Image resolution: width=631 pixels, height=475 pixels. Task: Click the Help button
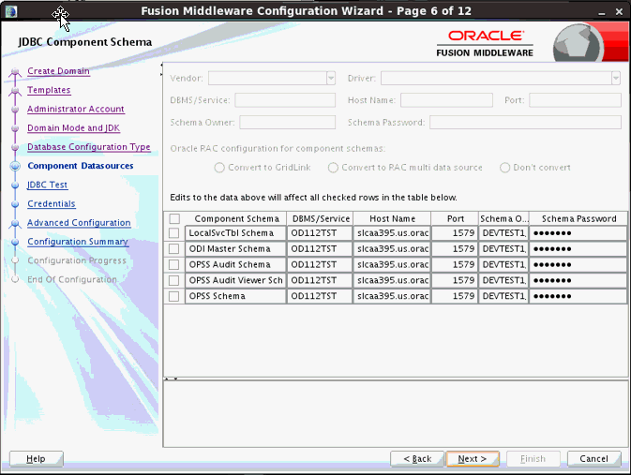pyautogui.click(x=37, y=459)
